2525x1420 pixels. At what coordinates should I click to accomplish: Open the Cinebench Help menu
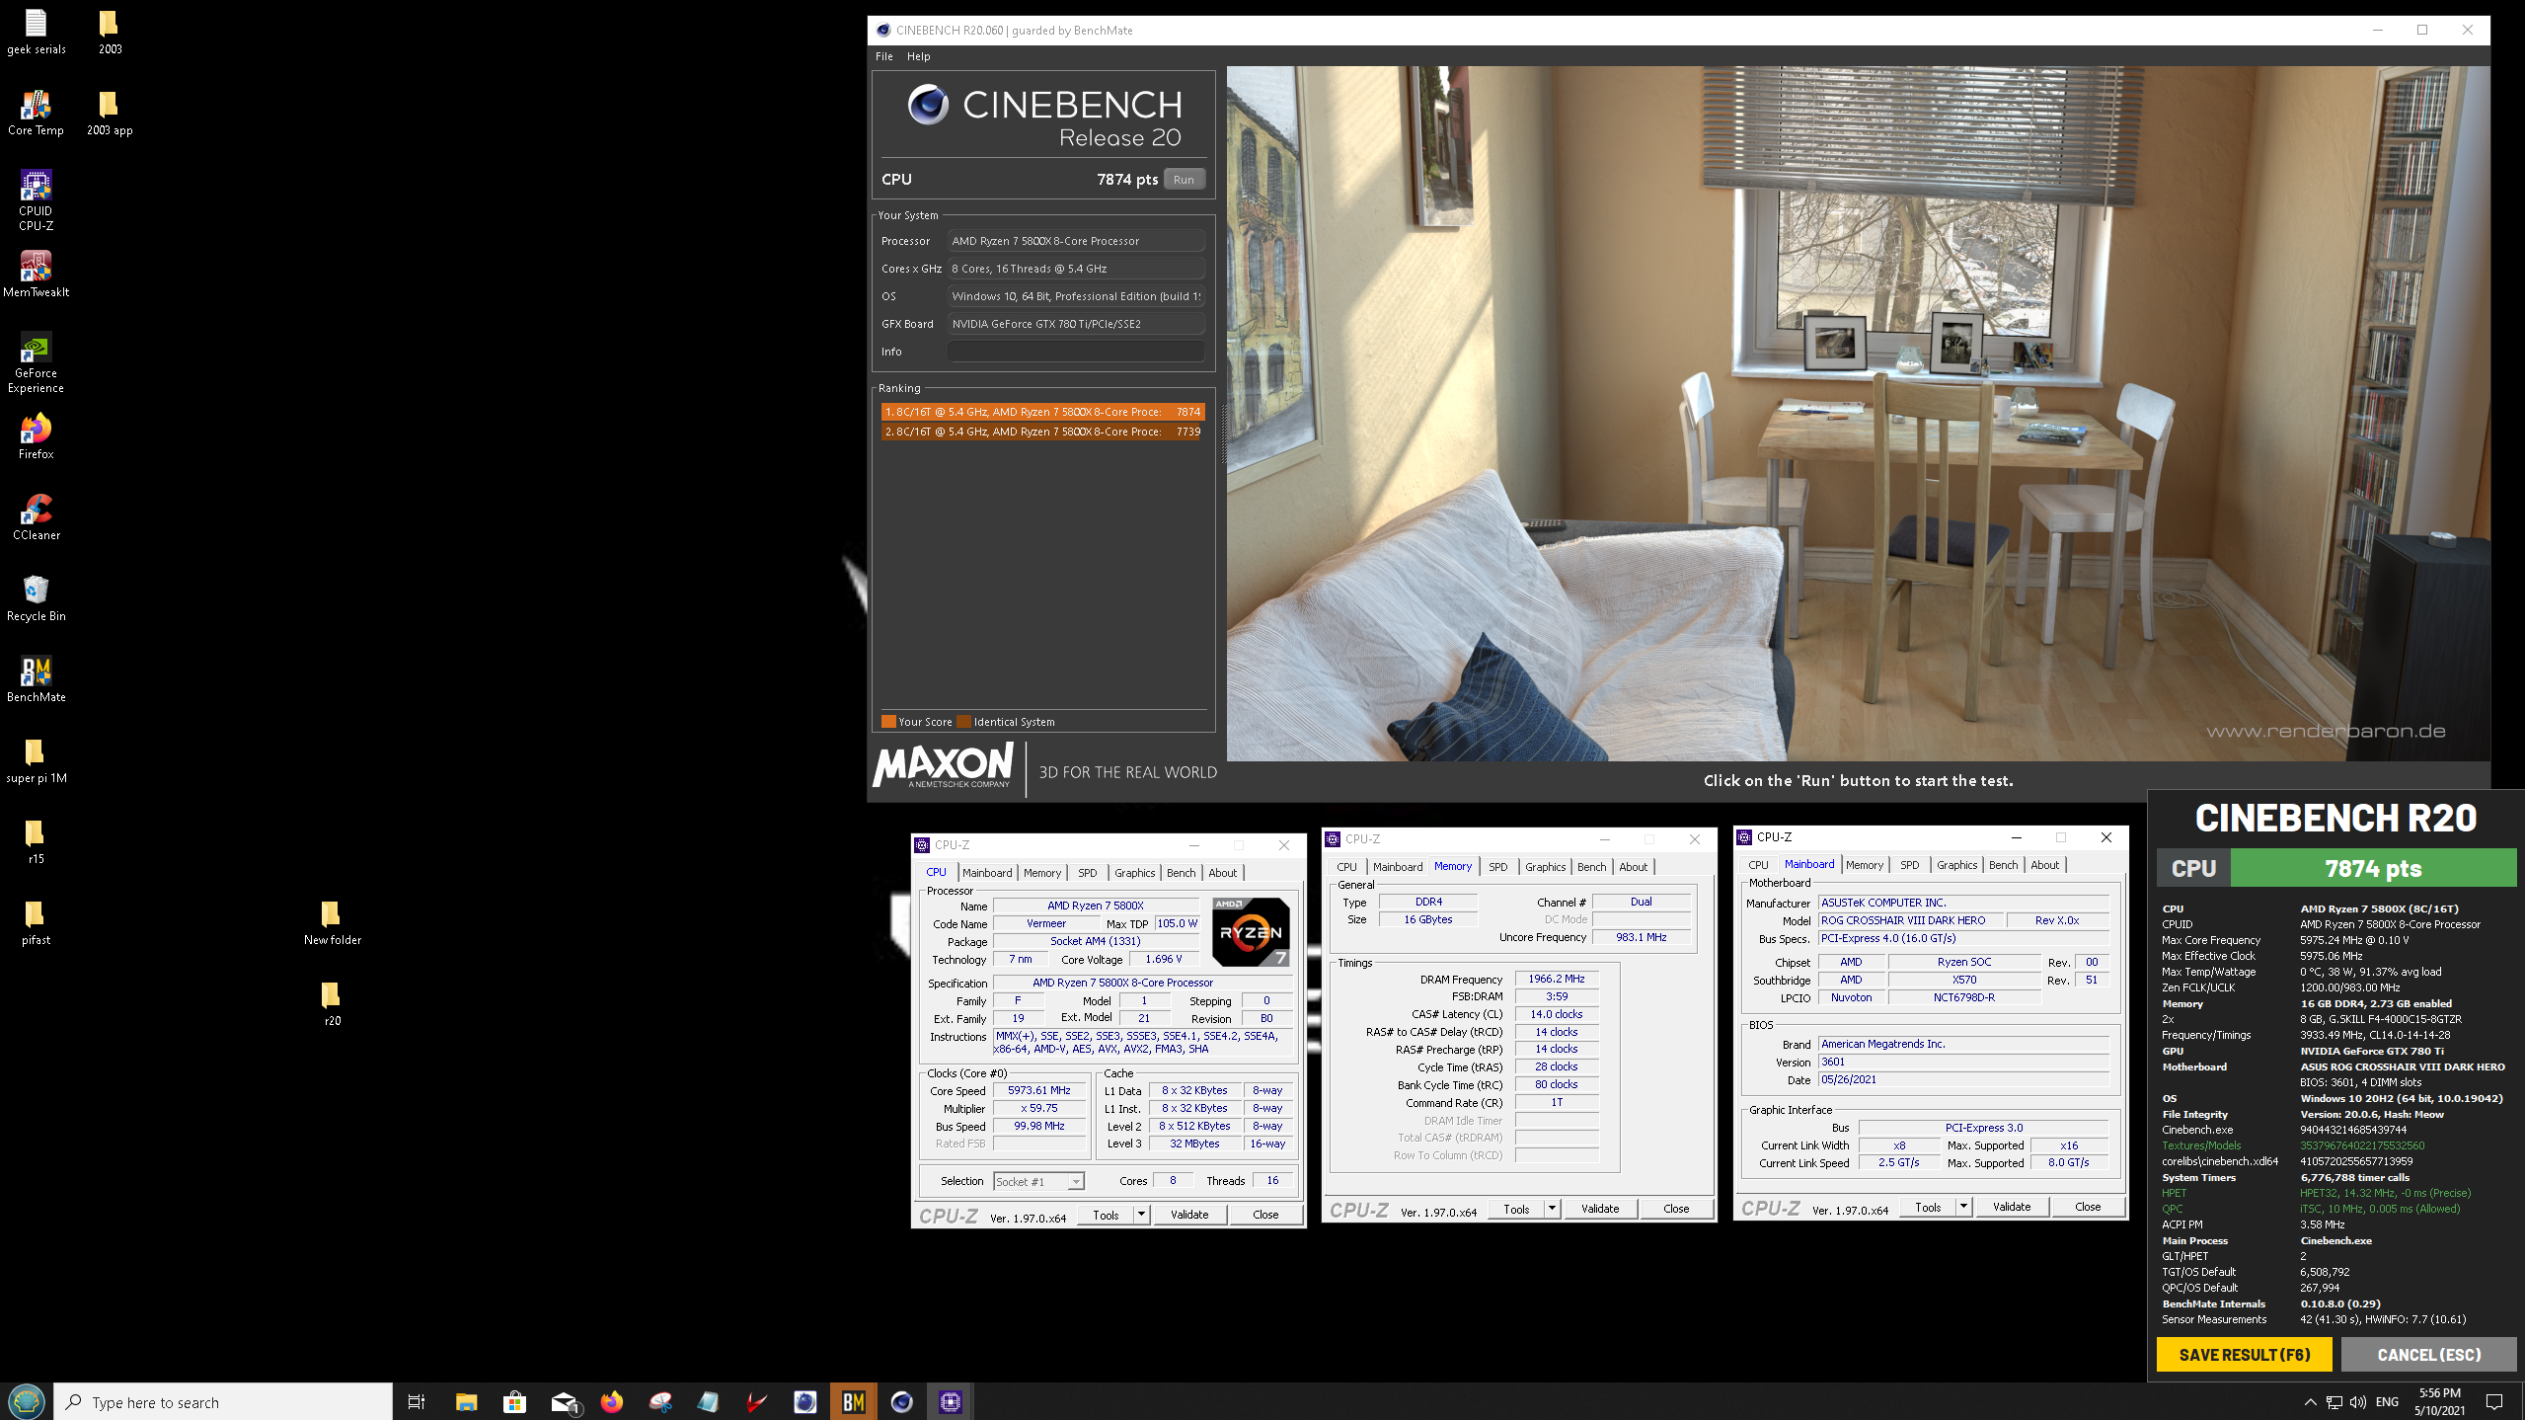coord(918,56)
